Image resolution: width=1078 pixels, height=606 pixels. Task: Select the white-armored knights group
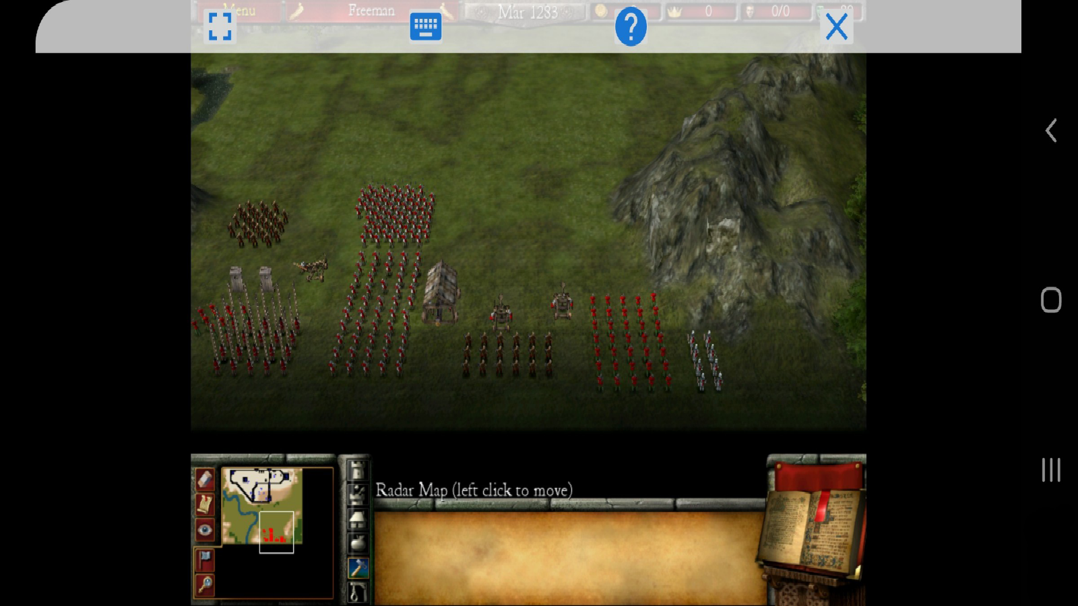(x=705, y=361)
